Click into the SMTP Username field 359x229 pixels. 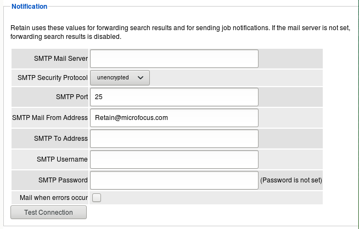click(174, 159)
